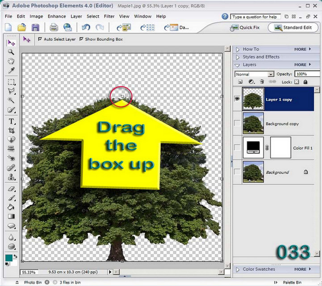Pick the Eraser tool
The height and width of the screenshot is (286, 322).
tap(11, 189)
